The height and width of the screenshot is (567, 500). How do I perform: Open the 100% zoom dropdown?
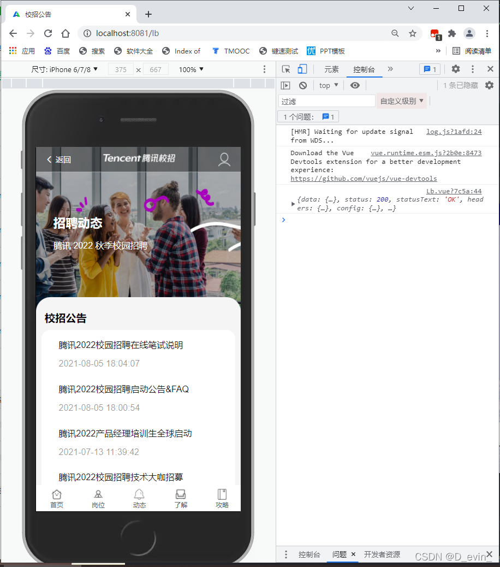click(191, 69)
